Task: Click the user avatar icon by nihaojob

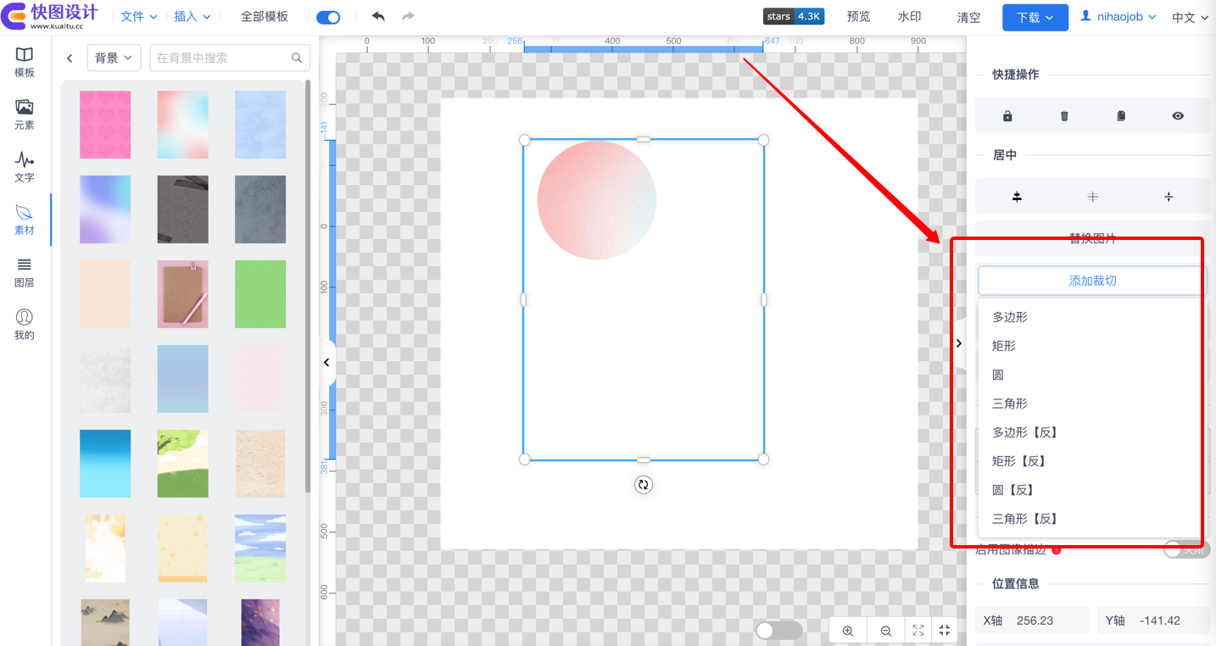Action: pyautogui.click(x=1085, y=16)
